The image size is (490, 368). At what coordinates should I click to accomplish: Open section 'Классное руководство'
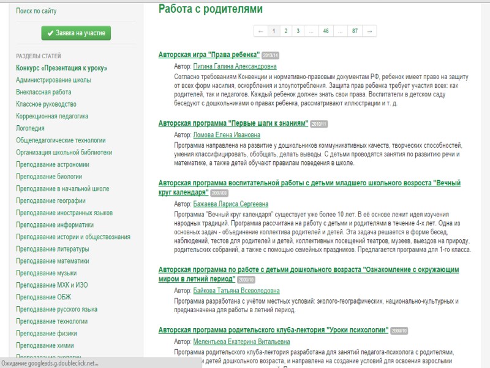click(x=46, y=104)
